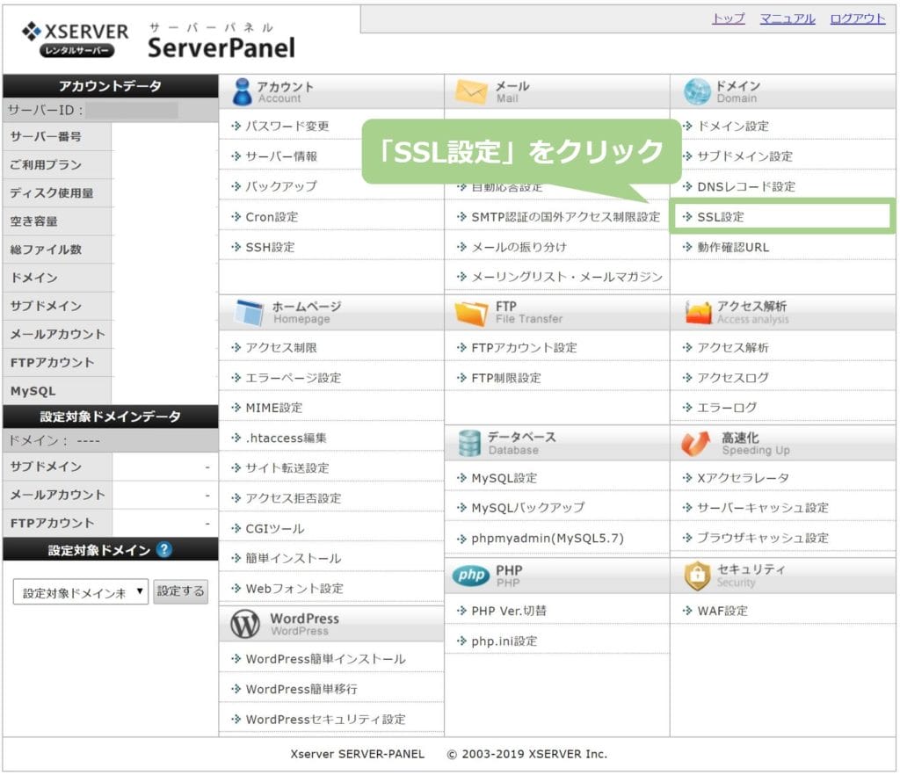This screenshot has height=775, width=900.
Task: Click the ログアウト link in header
Action: click(857, 18)
